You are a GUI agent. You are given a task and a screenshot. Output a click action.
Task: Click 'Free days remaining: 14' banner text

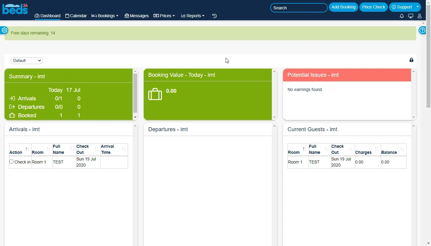[33, 33]
